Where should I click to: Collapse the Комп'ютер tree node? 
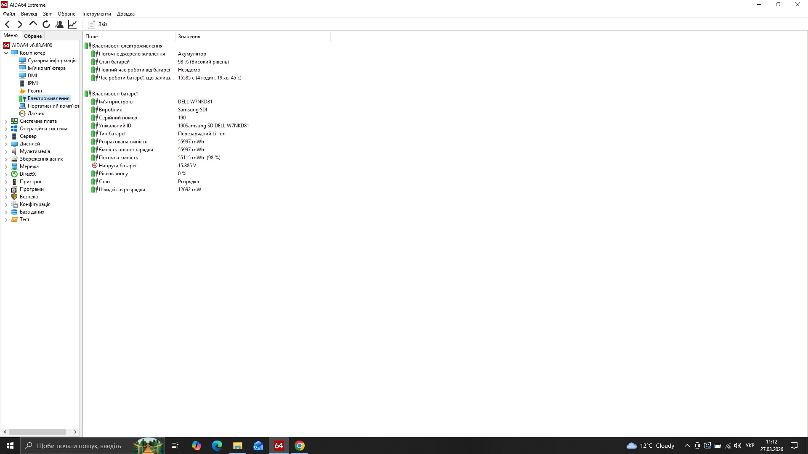click(6, 53)
